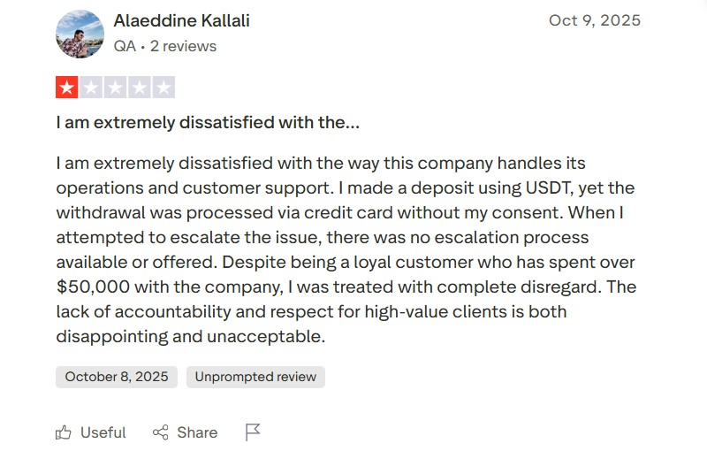Image resolution: width=707 pixels, height=451 pixels.
Task: View the reviewer's 2 reviews
Action: [183, 46]
